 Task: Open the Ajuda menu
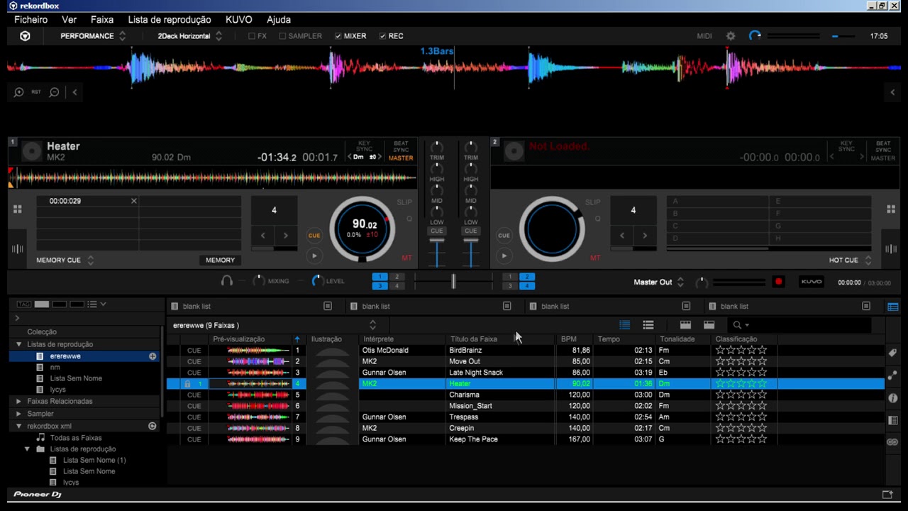(x=279, y=20)
